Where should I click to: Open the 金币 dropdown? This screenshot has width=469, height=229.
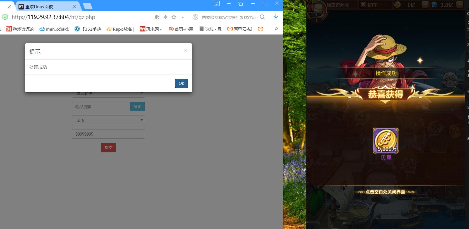[x=108, y=120]
